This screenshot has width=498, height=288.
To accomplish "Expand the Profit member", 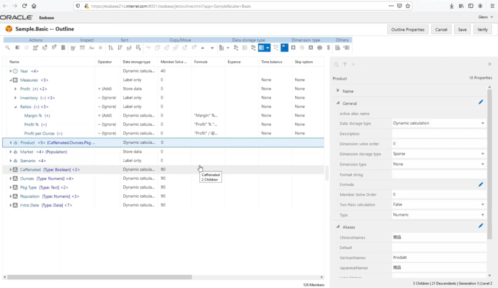I will point(15,89).
